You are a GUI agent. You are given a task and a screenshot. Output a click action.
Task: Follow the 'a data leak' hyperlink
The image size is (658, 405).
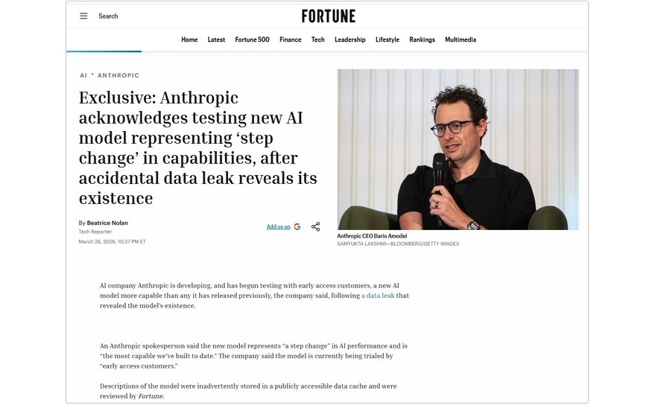(x=378, y=296)
